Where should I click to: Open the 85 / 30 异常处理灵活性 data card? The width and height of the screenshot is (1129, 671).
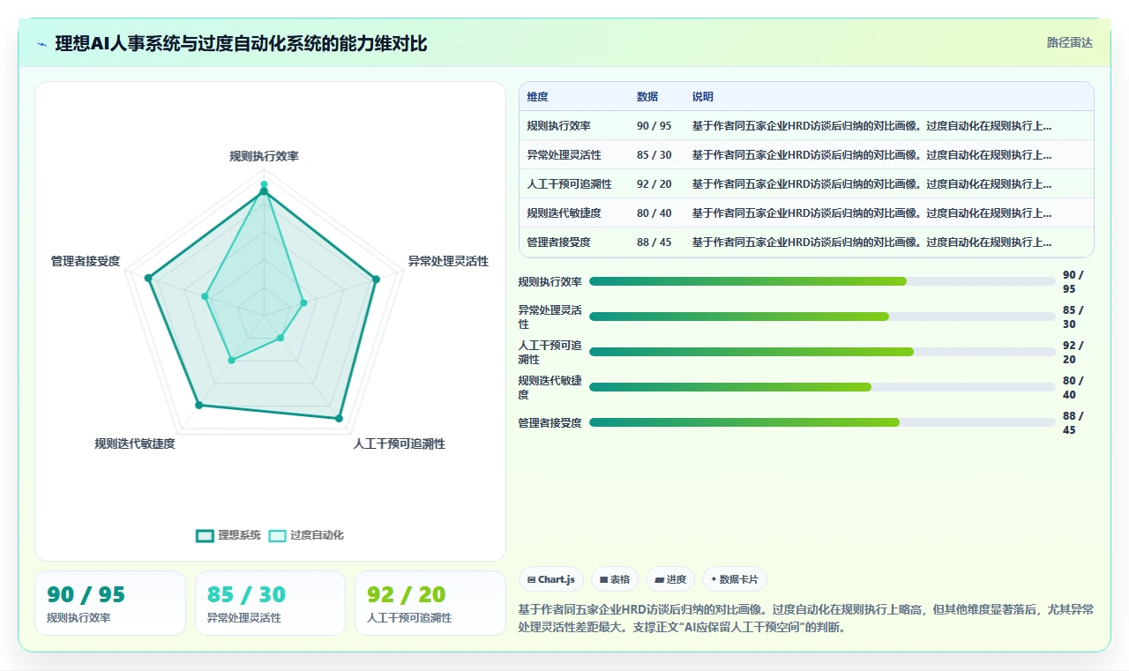[270, 603]
